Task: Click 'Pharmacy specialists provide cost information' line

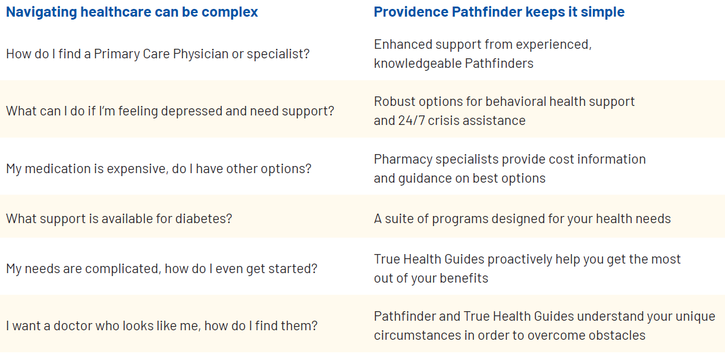Action: coord(509,159)
